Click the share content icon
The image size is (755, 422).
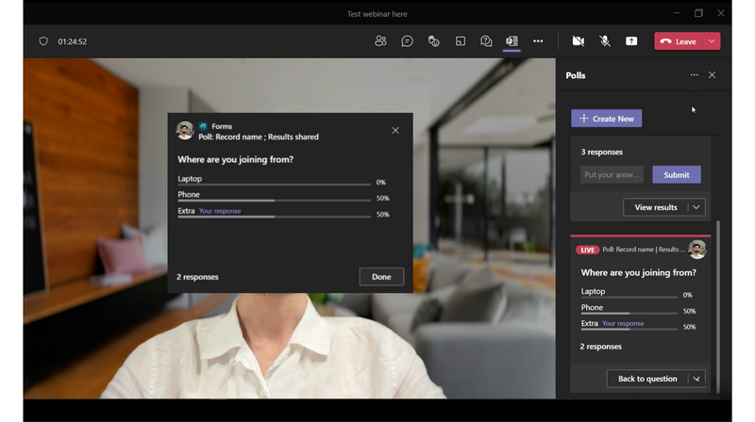pos(631,41)
